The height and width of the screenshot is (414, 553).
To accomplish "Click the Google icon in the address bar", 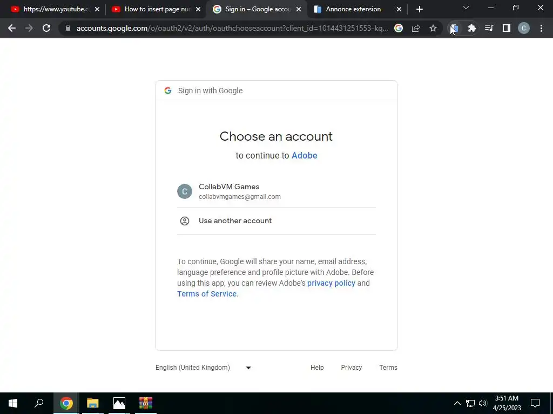I will (x=399, y=28).
